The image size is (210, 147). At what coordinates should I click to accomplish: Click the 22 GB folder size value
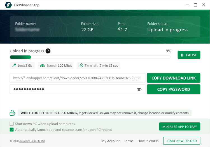click(87, 30)
